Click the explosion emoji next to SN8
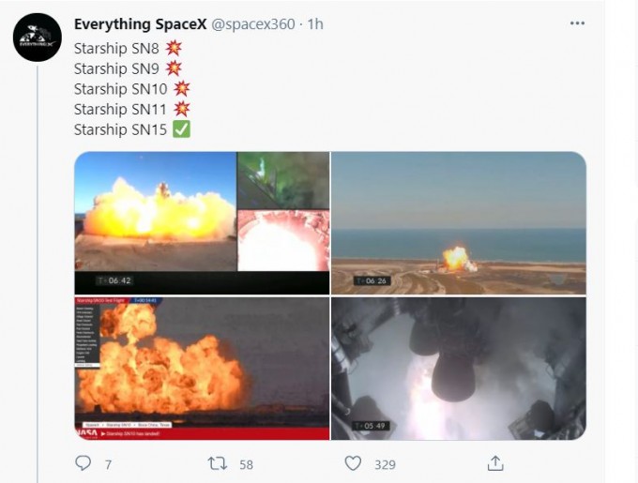The width and height of the screenshot is (638, 483). (x=174, y=47)
